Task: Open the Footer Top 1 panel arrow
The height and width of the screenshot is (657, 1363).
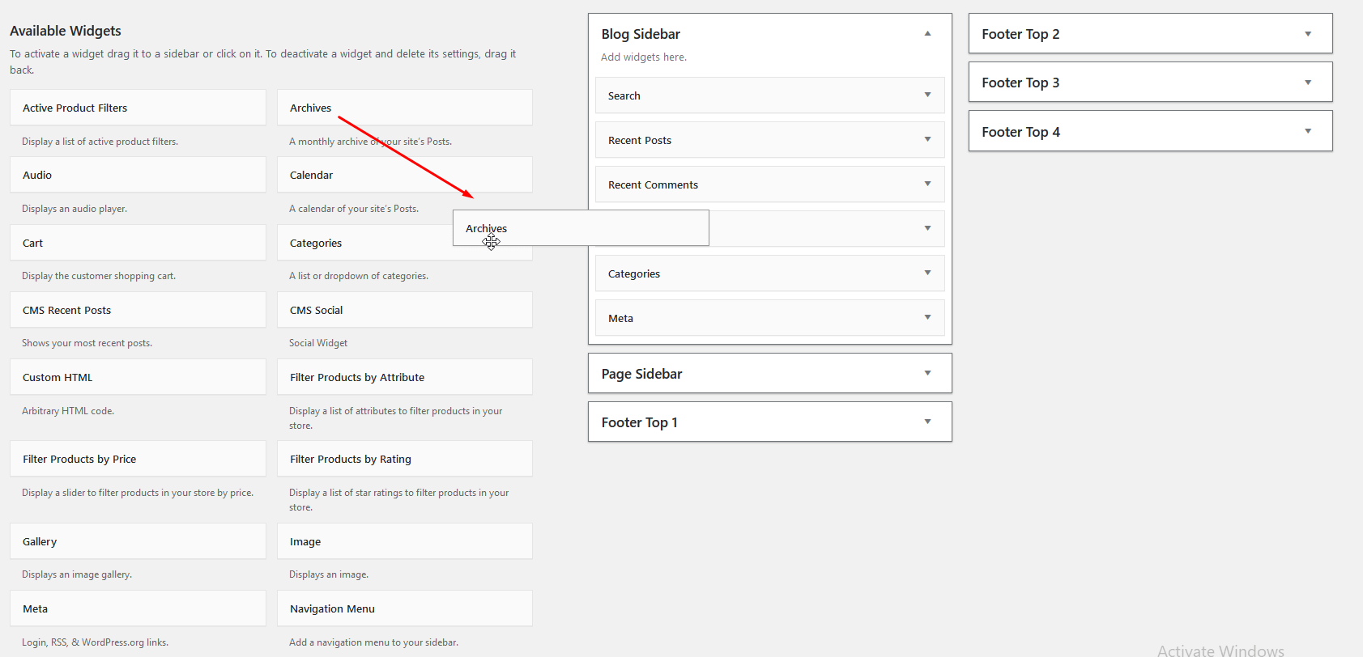Action: pos(927,422)
